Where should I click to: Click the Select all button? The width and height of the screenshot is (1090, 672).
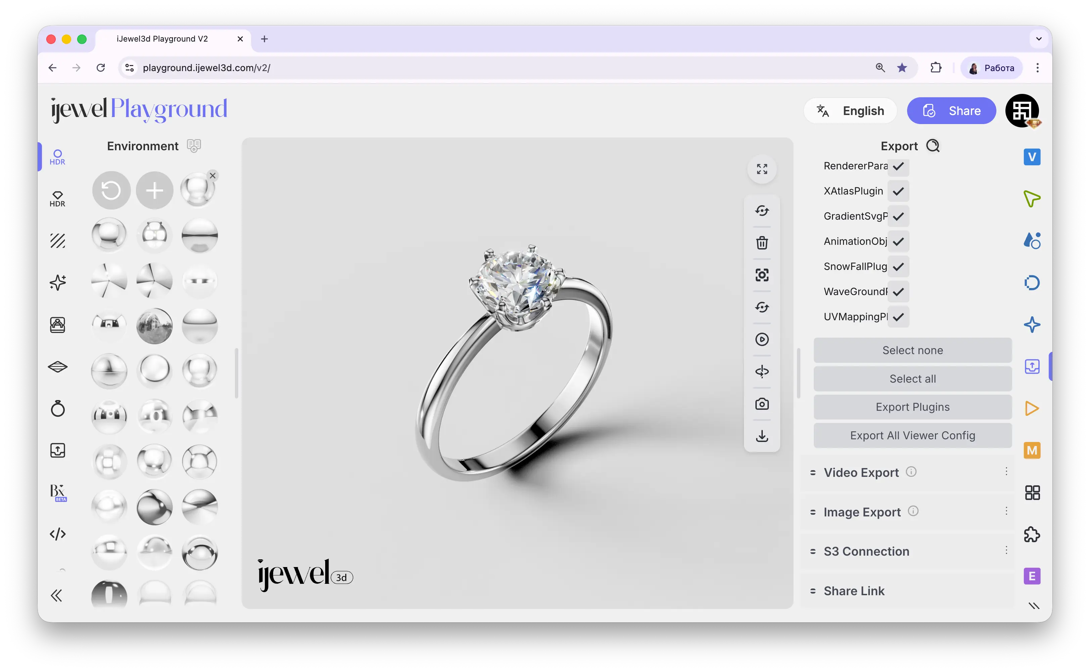pos(912,379)
